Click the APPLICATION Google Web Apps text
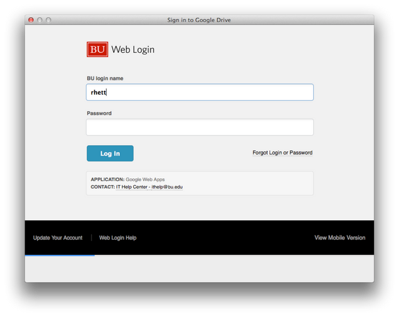This screenshot has height=317, width=399. pyautogui.click(x=127, y=180)
